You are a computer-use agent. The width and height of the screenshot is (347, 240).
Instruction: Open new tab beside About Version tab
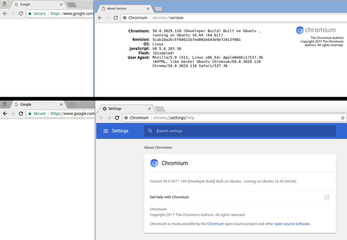coord(158,9)
